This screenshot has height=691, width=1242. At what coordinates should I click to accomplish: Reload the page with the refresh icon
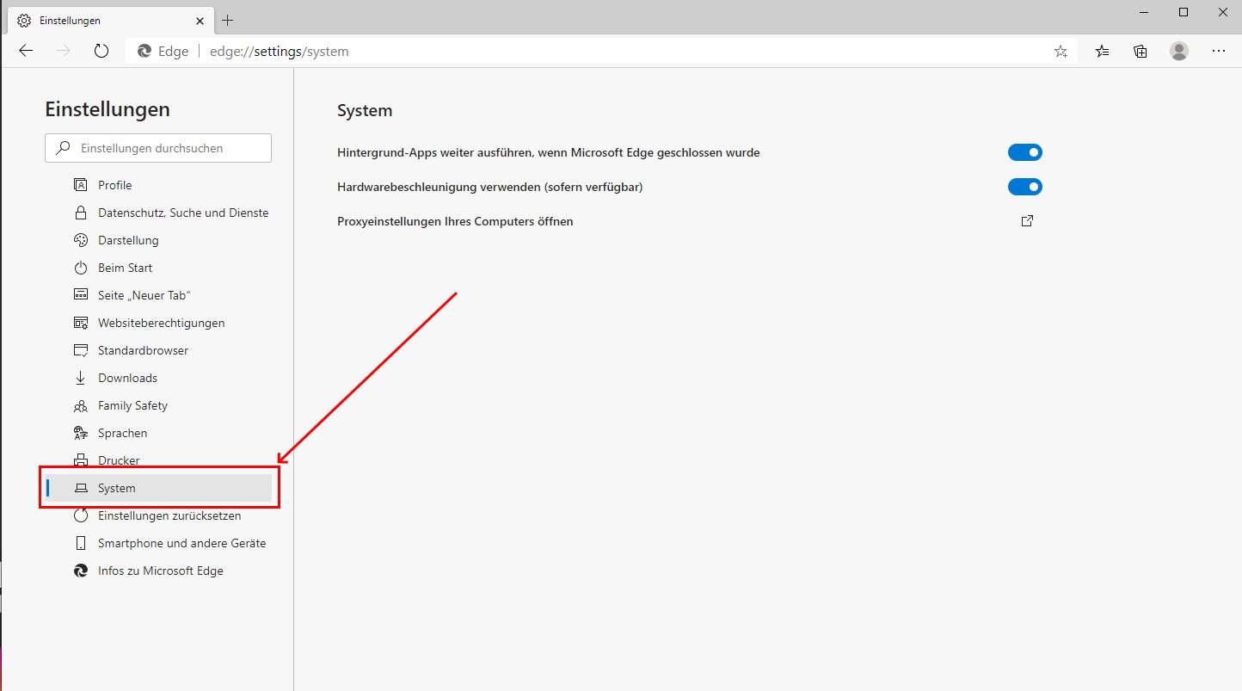[101, 51]
